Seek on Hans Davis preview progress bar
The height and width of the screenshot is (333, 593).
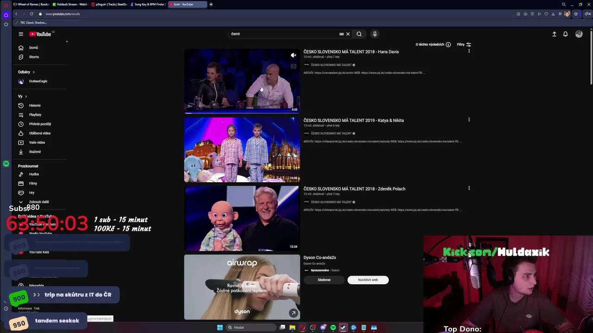(x=242, y=112)
